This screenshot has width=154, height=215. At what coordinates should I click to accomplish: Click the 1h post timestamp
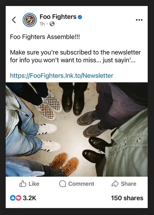pos(42,24)
